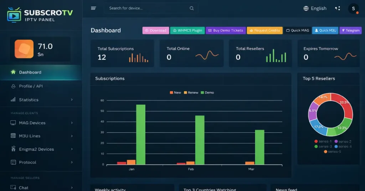This screenshot has height=191, width=365.
Task: Click the search magnifier icon
Action: pos(192,8)
